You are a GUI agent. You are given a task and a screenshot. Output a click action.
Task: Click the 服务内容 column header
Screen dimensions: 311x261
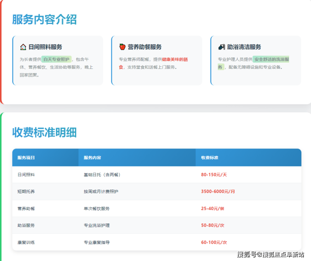coord(92,158)
